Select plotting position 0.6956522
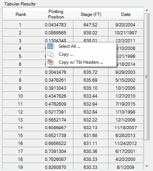 click(56, 143)
